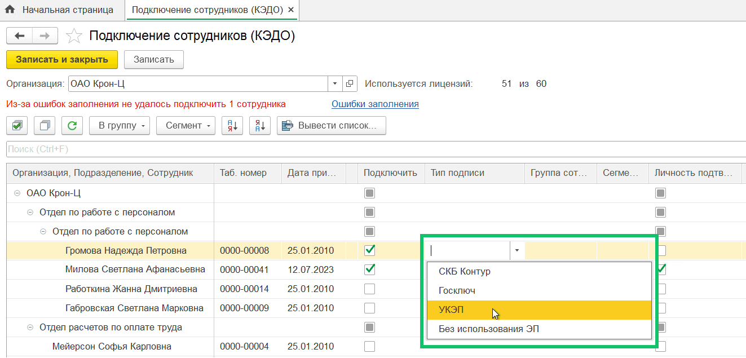Go forward with the right arrow button
The height and width of the screenshot is (358, 746).
tap(46, 36)
